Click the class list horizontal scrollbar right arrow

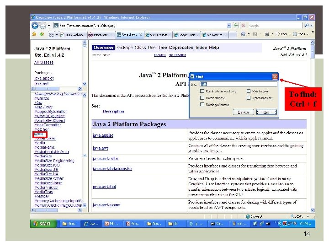pyautogui.click(x=80, y=210)
